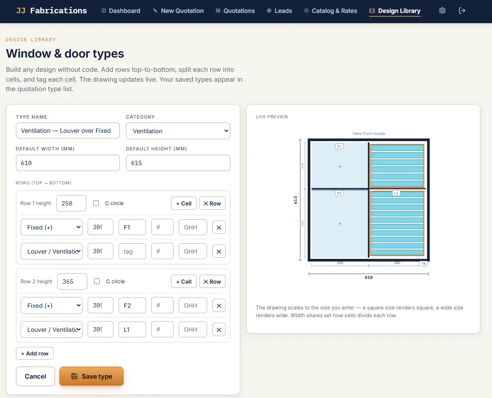Open the Leads tab
Viewport: 492px width, 398px height.
point(279,11)
